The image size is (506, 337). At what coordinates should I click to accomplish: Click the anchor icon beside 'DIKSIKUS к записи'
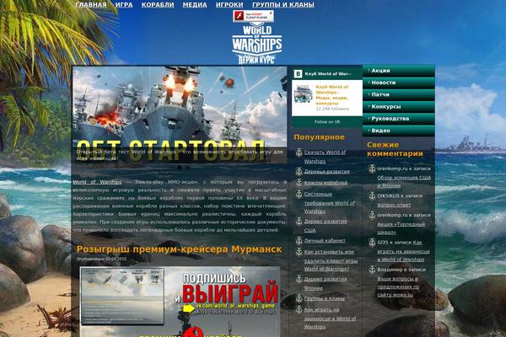(372, 195)
